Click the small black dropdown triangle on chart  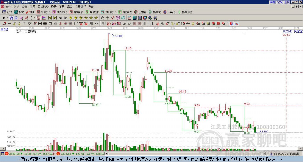coord(244,33)
